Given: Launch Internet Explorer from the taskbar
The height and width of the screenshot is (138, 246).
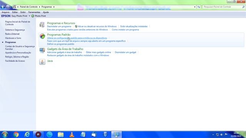Looking at the screenshot, I should (x=27, y=135).
